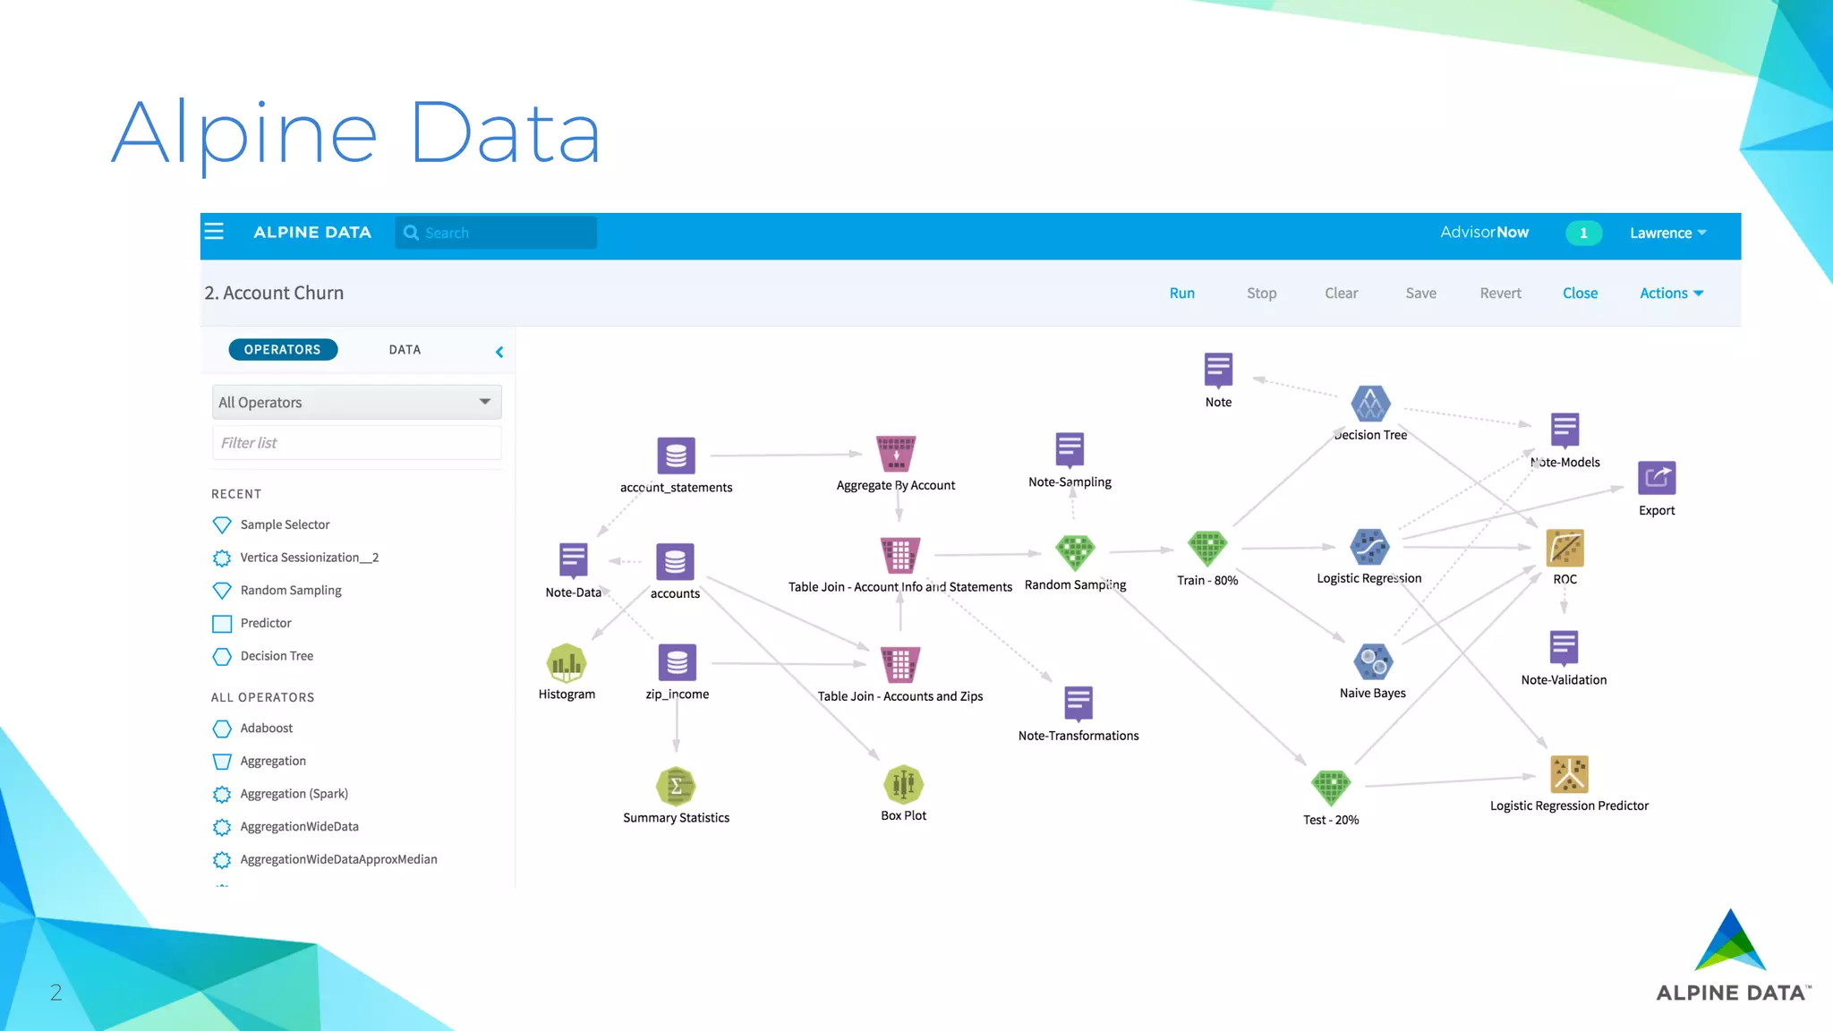Click the Export node icon
This screenshot has height=1031, width=1833.
1657,478
